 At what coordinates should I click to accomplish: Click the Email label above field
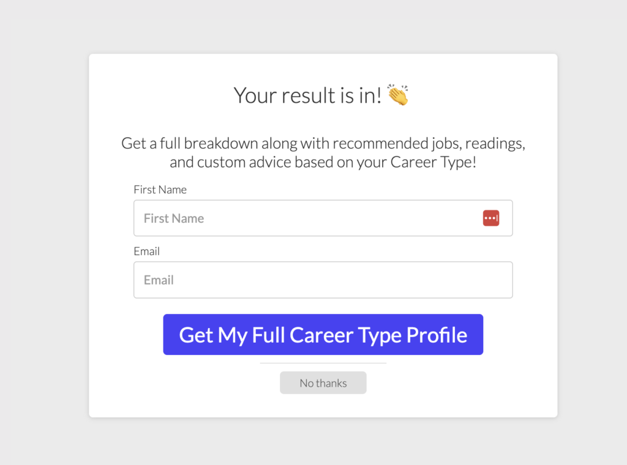coord(146,251)
